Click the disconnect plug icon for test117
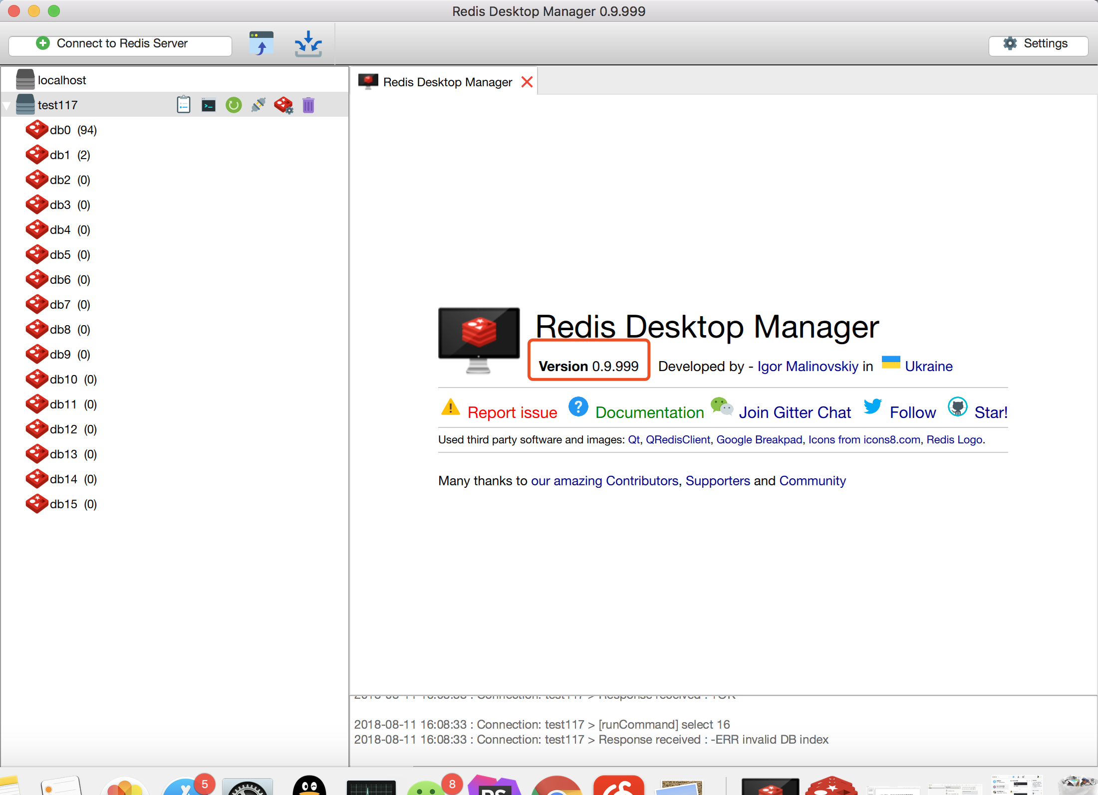The height and width of the screenshot is (795, 1098). tap(259, 105)
